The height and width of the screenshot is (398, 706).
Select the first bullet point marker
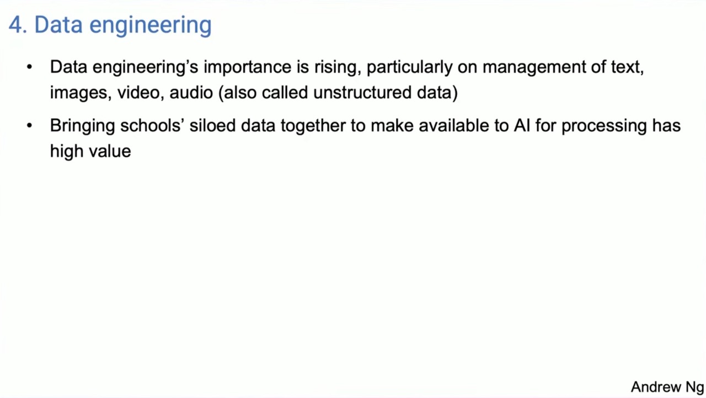(29, 67)
